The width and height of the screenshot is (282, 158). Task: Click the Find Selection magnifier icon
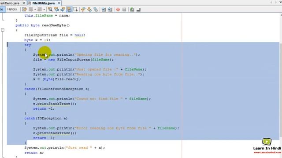(50, 10)
